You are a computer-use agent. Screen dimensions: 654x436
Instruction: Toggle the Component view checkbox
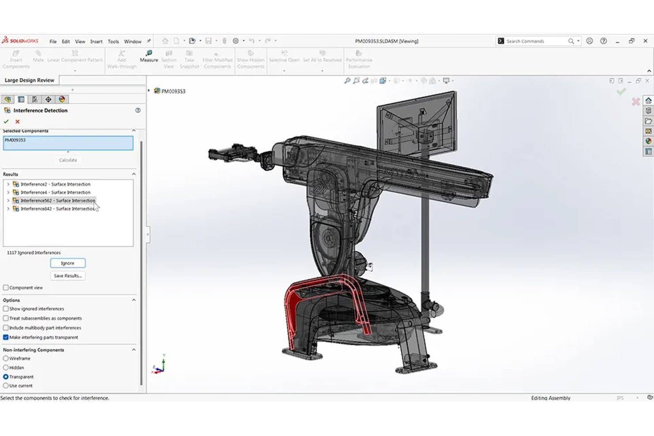pos(6,288)
